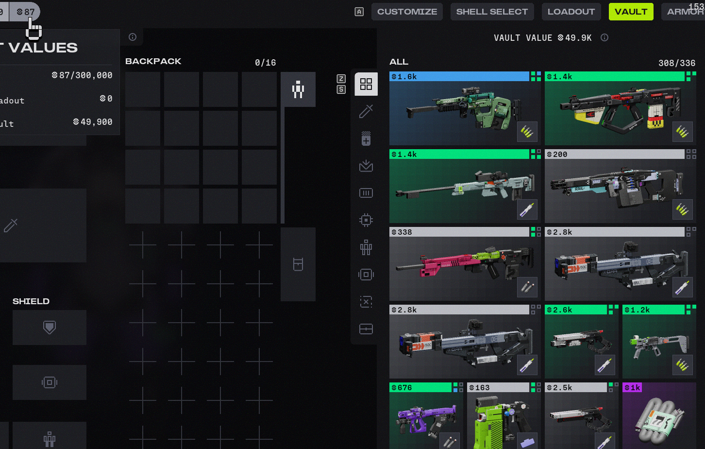
Task: Open the empty shield equipment slot
Action: click(50, 328)
